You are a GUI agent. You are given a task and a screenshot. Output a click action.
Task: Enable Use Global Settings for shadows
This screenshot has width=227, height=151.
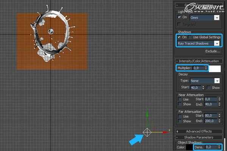click(190, 37)
